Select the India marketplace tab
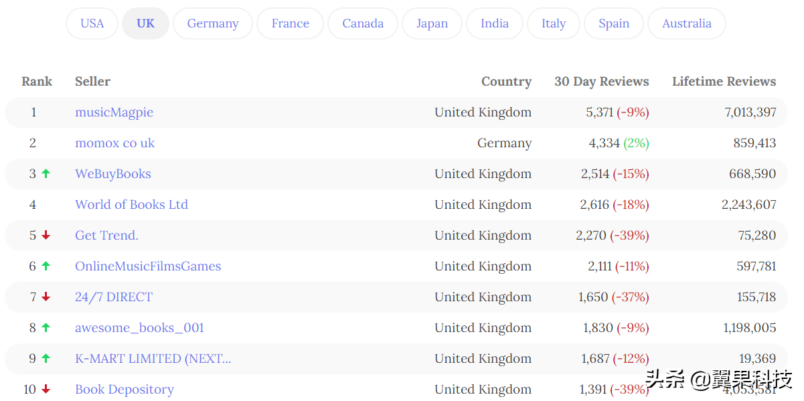The image size is (804, 401). pos(495,23)
